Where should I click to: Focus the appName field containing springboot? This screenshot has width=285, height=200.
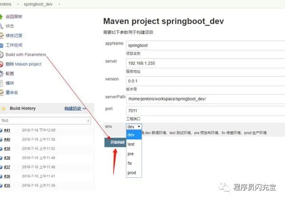[x=206, y=45]
